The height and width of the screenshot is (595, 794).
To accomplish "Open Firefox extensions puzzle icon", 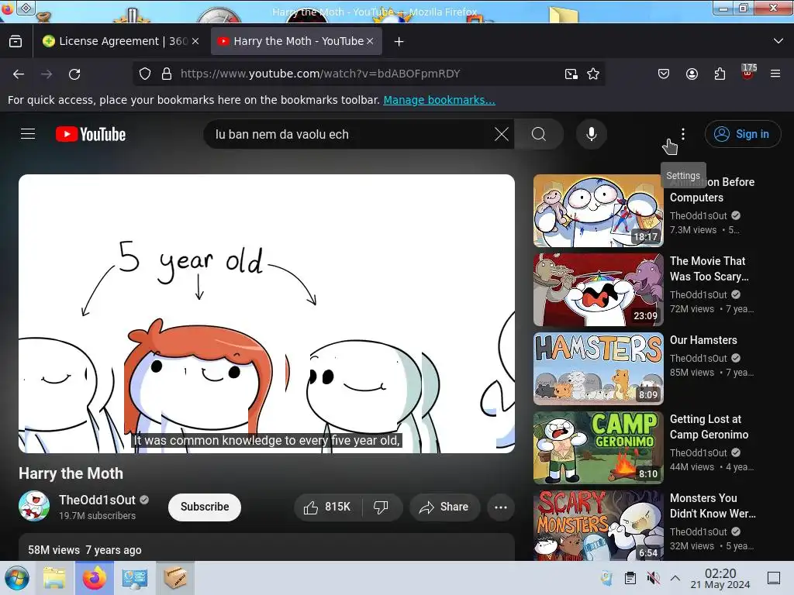I will coord(720,74).
